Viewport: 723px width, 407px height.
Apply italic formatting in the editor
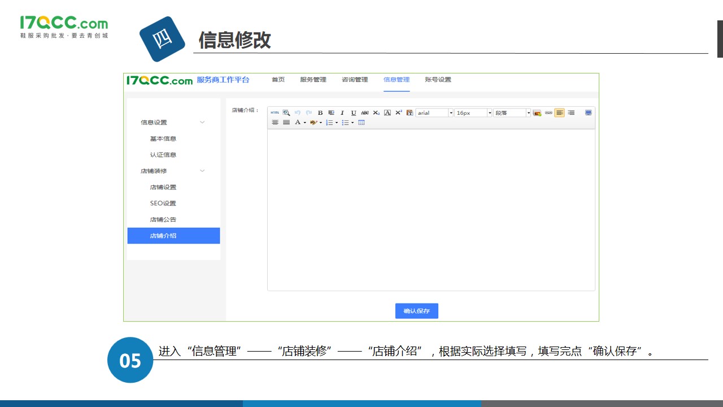click(x=342, y=113)
